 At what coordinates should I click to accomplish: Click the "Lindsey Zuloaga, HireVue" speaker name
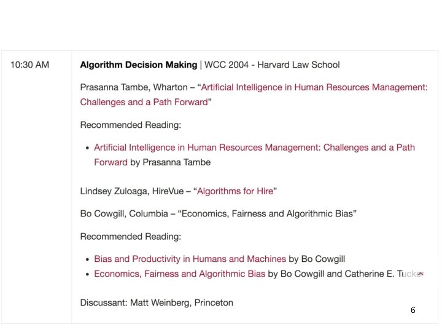point(132,191)
